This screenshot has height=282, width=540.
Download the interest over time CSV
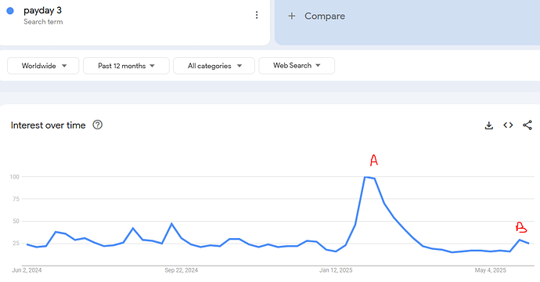pos(488,125)
